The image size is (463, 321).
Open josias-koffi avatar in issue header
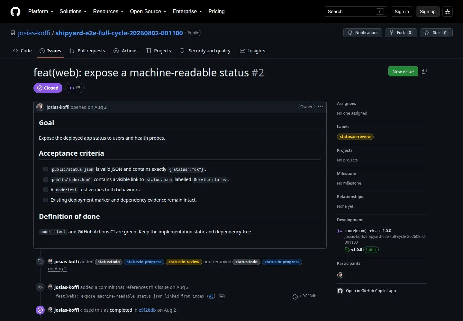[x=40, y=107]
